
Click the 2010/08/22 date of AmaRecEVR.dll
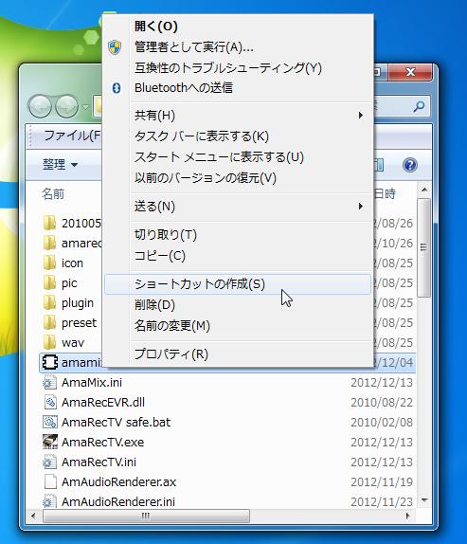click(382, 403)
